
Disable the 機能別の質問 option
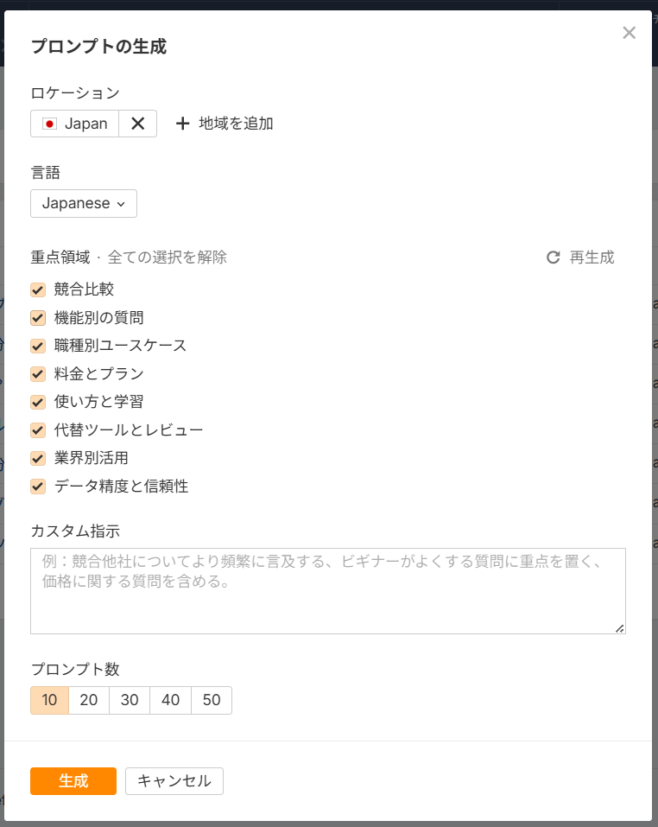pos(37,318)
